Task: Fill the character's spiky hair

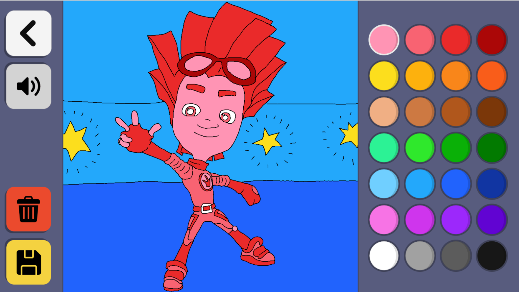Action: click(x=230, y=34)
